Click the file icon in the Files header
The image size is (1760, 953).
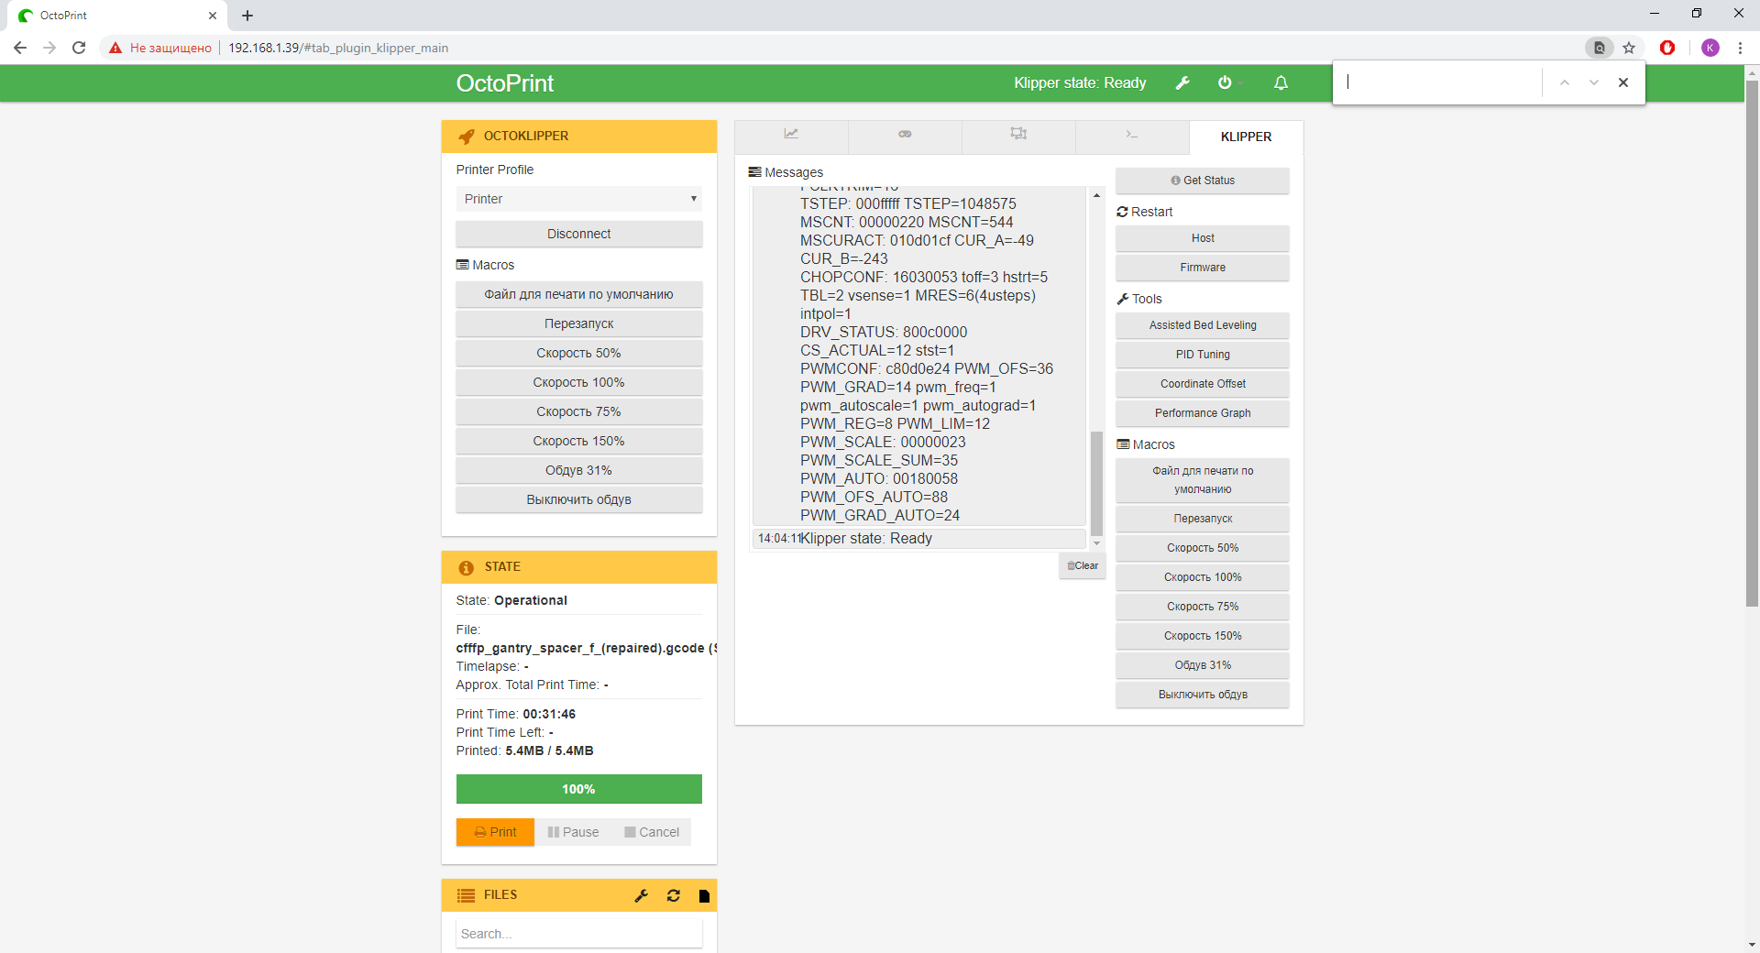(x=704, y=896)
